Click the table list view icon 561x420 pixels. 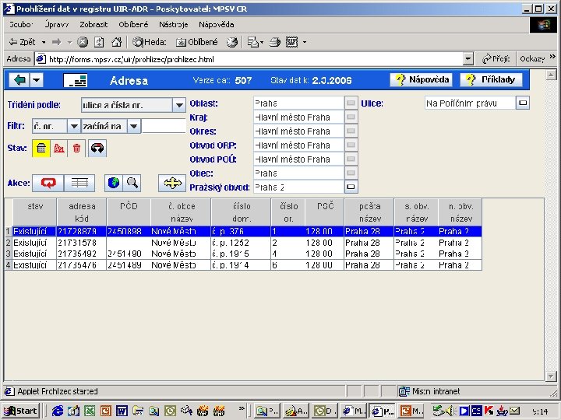[79, 183]
